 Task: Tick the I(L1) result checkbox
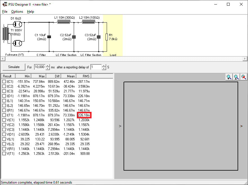[x=4, y=101]
